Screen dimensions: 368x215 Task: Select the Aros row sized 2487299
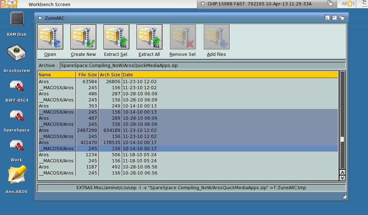(188, 130)
